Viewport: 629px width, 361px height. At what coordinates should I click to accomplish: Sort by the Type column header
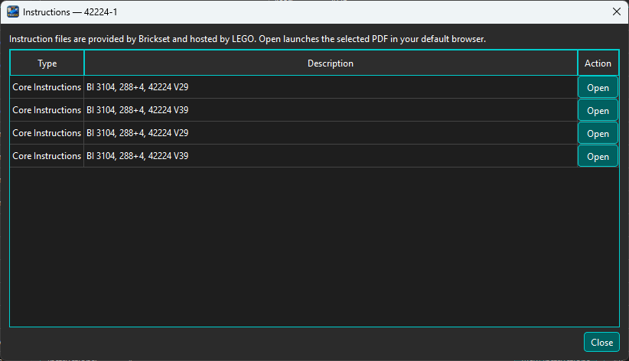coord(47,63)
